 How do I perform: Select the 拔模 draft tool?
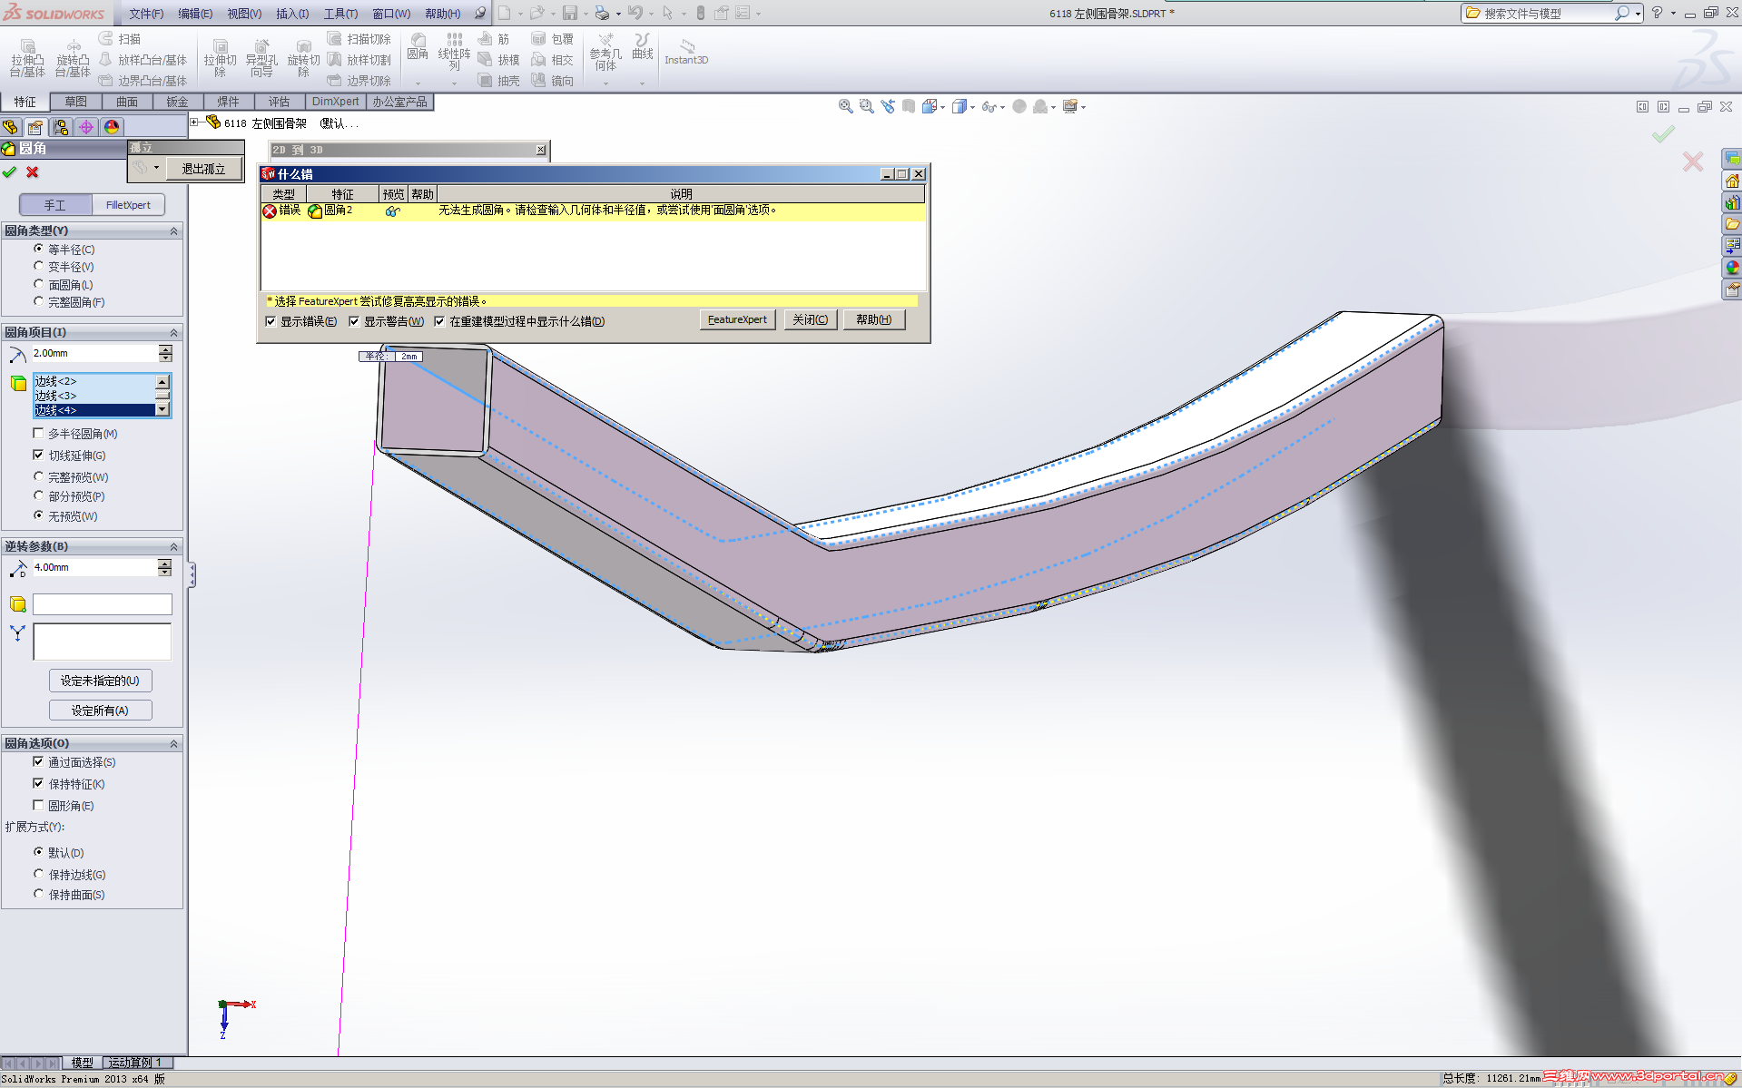[x=498, y=60]
